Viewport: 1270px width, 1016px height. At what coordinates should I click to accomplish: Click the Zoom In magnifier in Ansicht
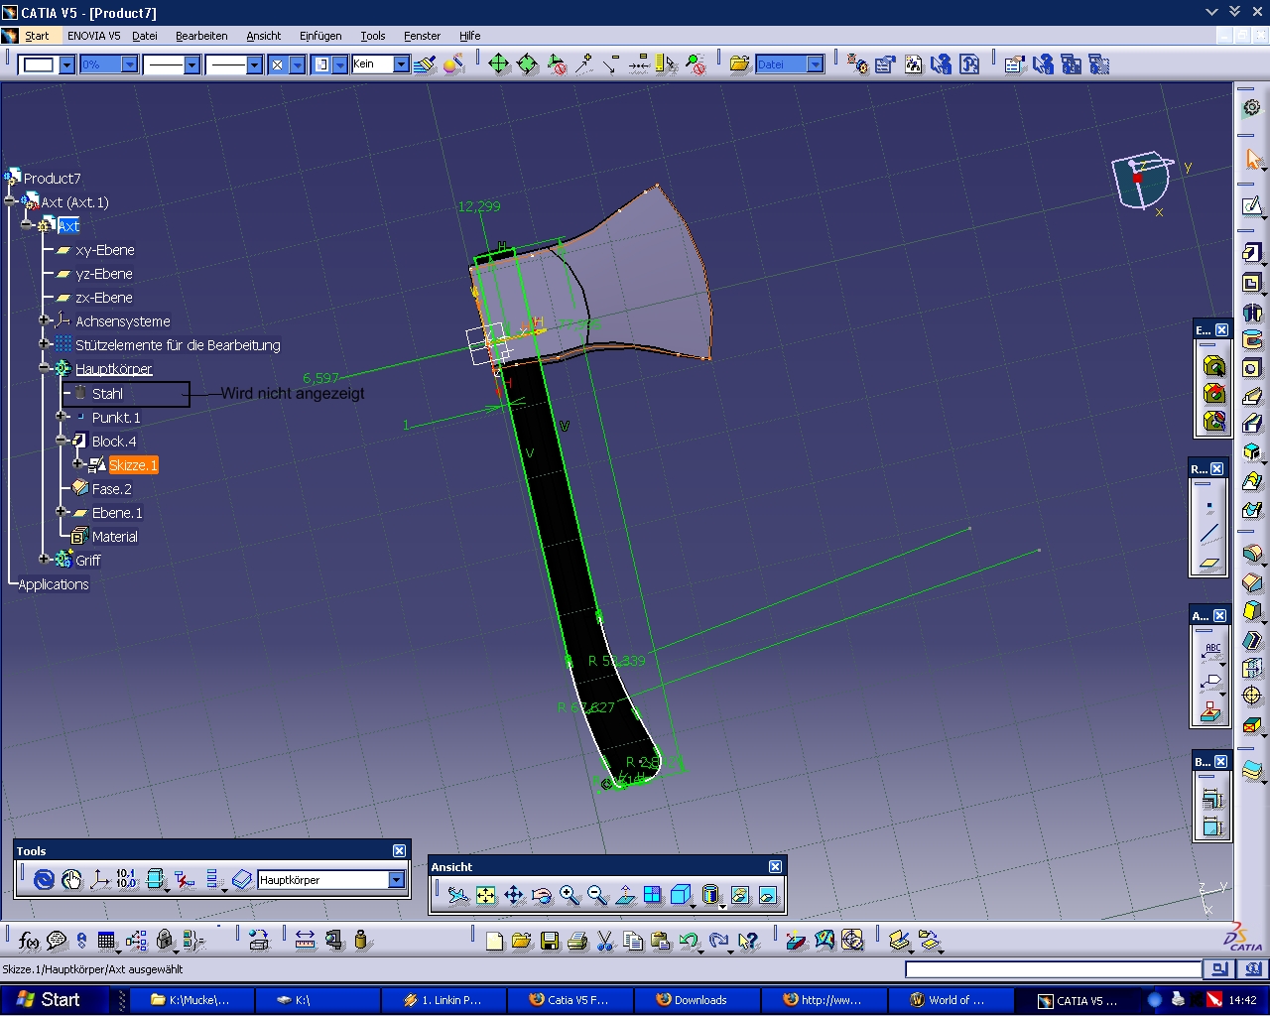tap(569, 895)
